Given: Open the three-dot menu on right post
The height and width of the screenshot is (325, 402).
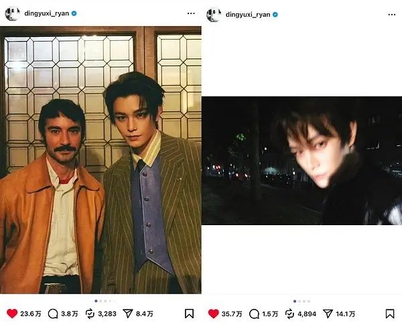Looking at the screenshot, I should [x=392, y=15].
